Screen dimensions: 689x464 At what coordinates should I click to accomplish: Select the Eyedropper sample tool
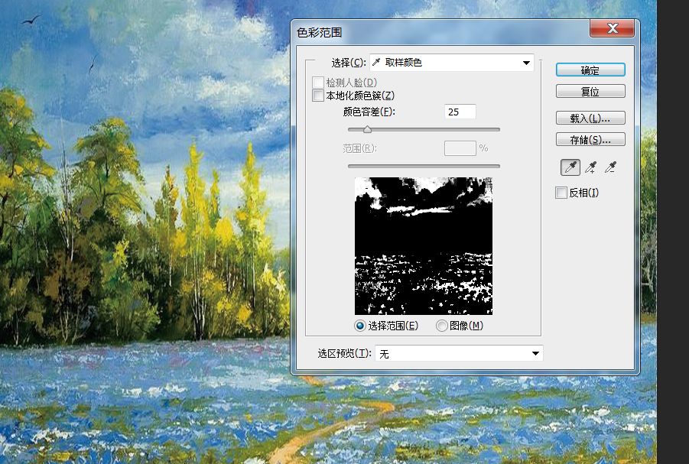coord(570,167)
